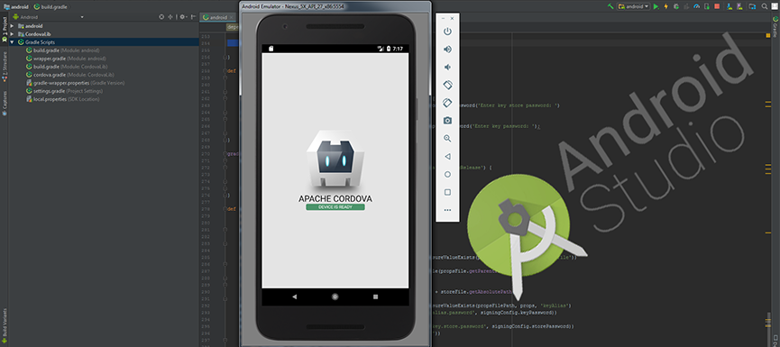780x347 pixels.
Task: Open the Project tool window tab
Action: pos(4,29)
